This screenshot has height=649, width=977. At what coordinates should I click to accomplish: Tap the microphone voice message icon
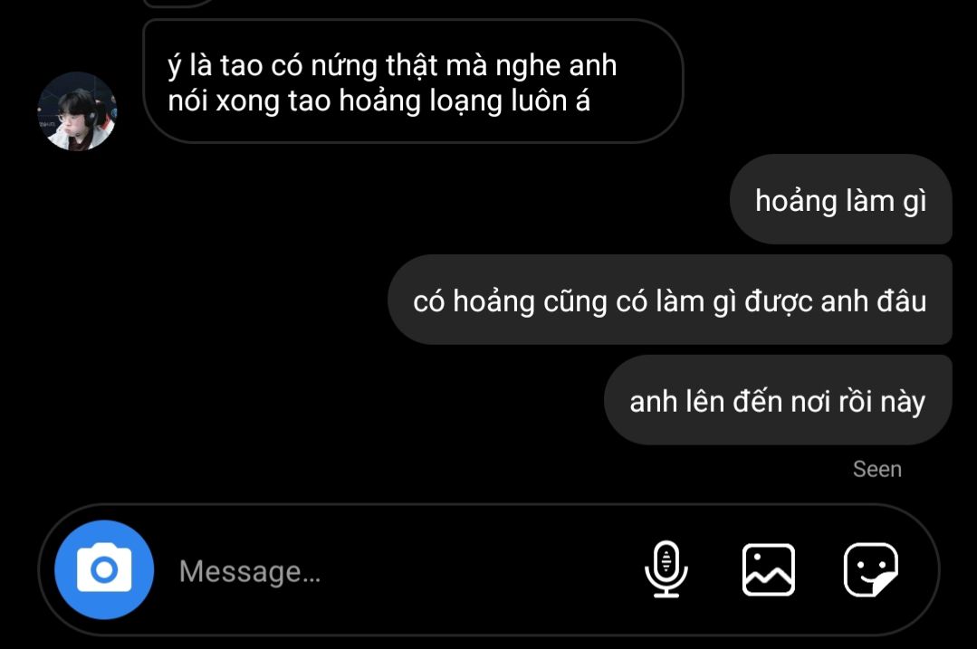tap(666, 569)
